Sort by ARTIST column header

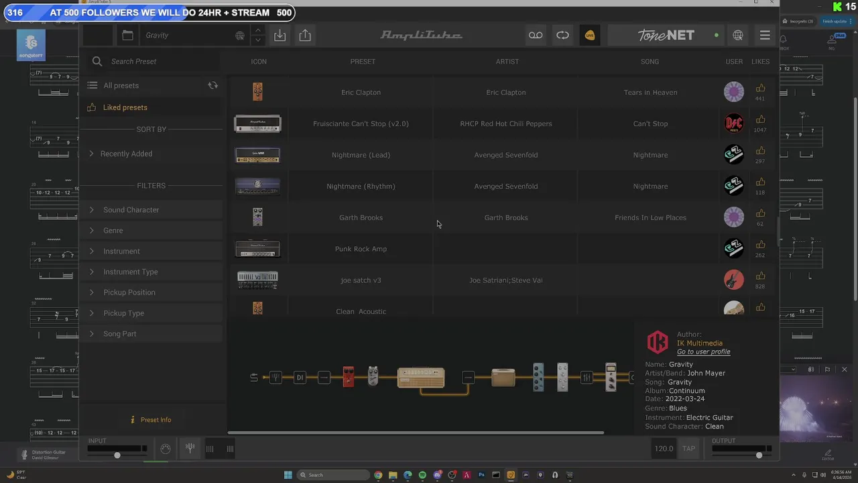tap(507, 62)
